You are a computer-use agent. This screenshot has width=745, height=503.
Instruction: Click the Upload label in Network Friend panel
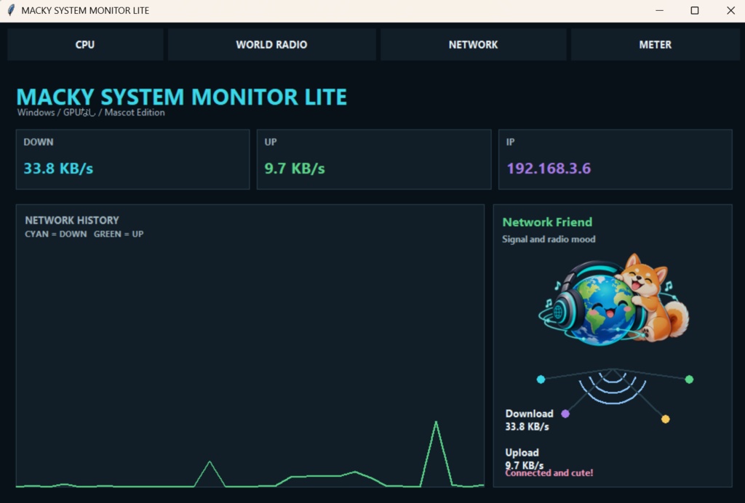point(522,452)
